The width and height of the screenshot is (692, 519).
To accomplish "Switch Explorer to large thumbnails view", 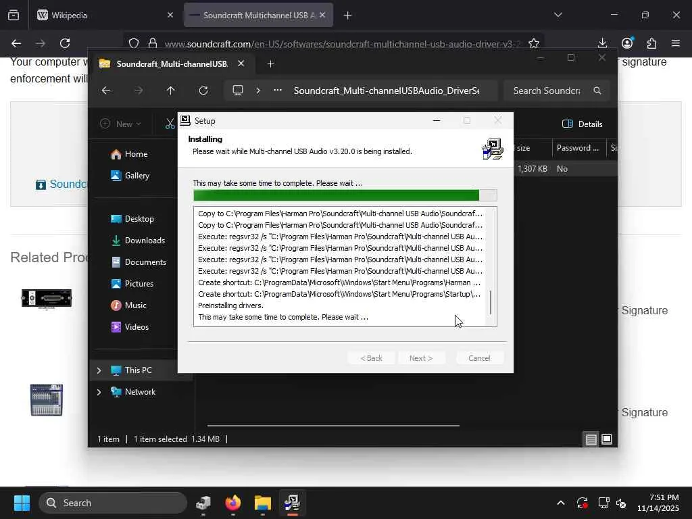I will coord(607,439).
